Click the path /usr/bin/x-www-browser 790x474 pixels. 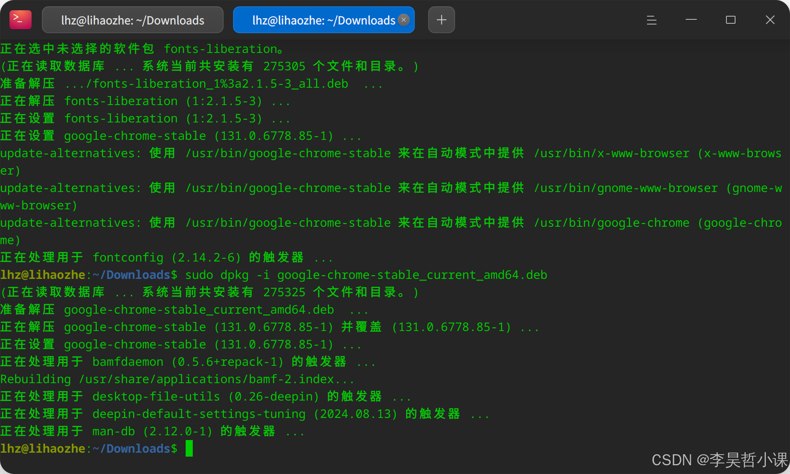612,153
